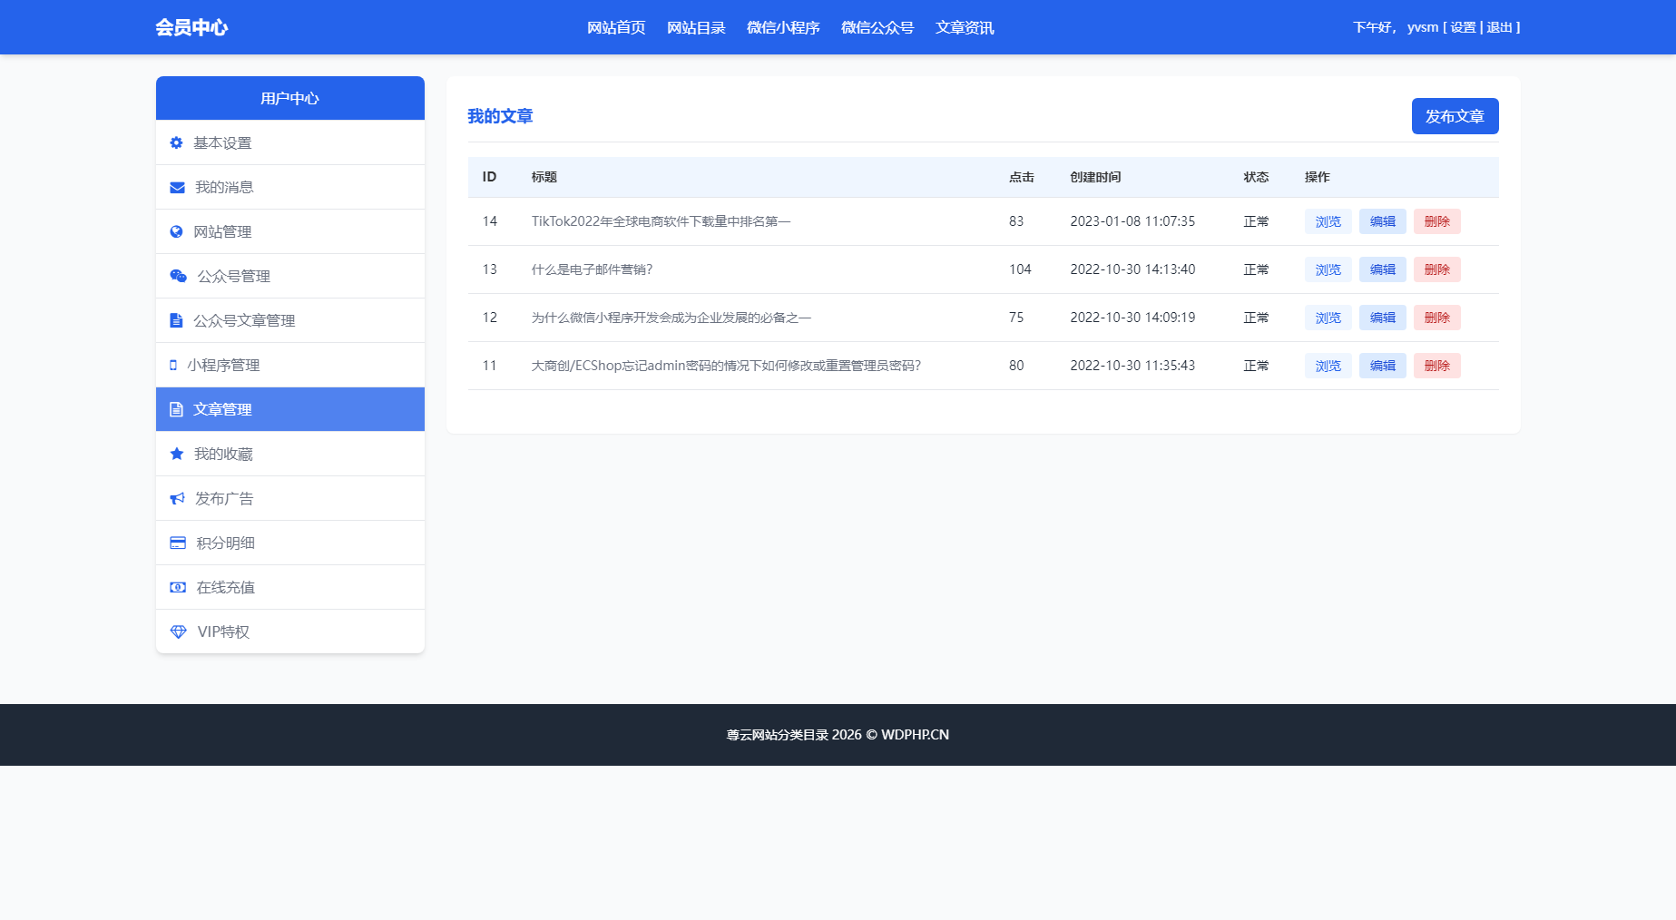
Task: Browse article 11 with 浏览
Action: (1328, 366)
